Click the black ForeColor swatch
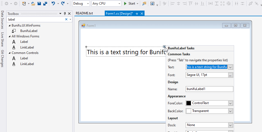 point(189,103)
